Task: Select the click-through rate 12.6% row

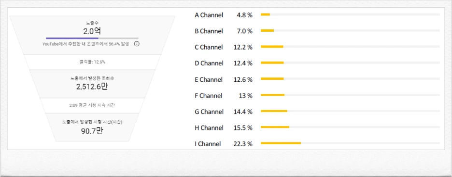Action: (x=92, y=62)
